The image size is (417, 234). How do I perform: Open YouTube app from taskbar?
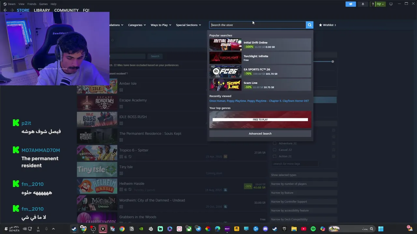tap(304, 229)
